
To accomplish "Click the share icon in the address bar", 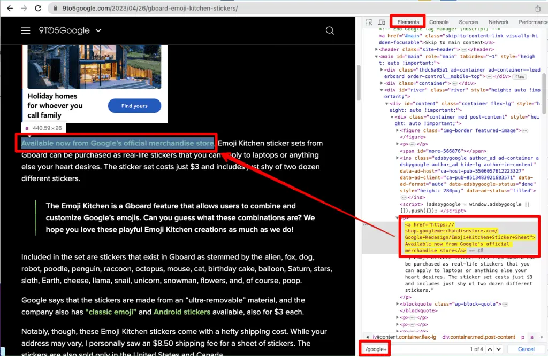I will click(539, 8).
